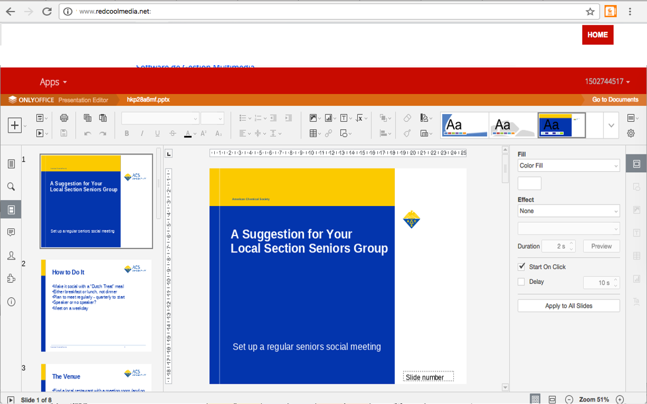647x404 pixels.
Task: Select the How to Do It slide thumbnail
Action: [96, 306]
